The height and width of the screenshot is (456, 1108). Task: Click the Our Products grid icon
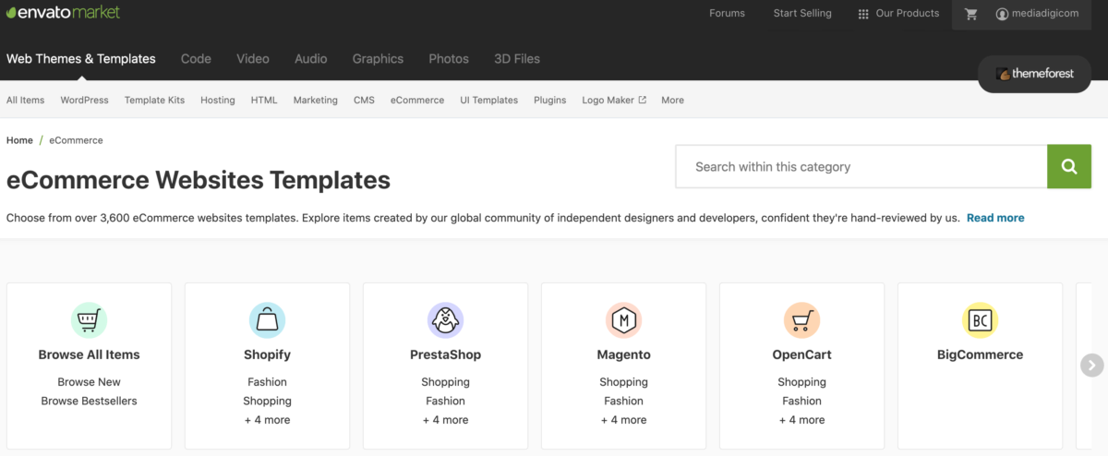(863, 14)
